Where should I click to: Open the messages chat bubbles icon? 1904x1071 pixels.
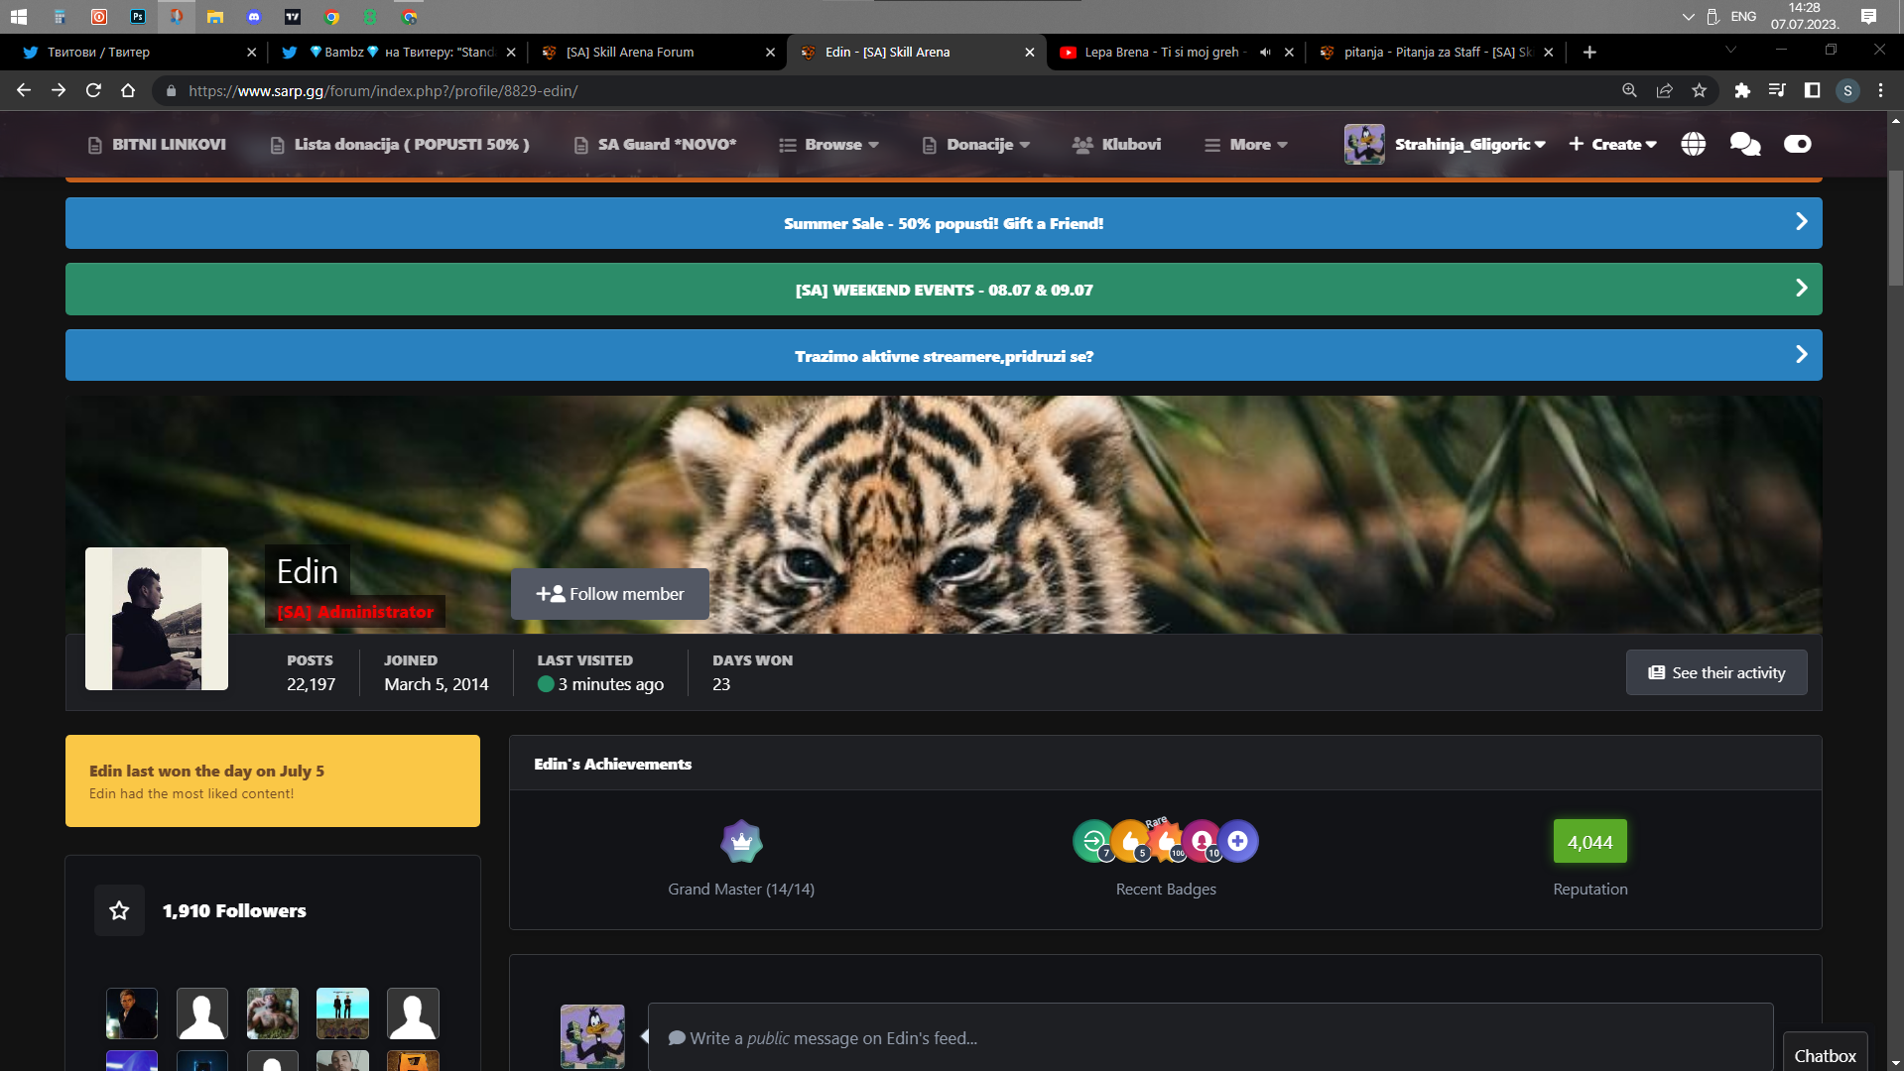(x=1744, y=144)
